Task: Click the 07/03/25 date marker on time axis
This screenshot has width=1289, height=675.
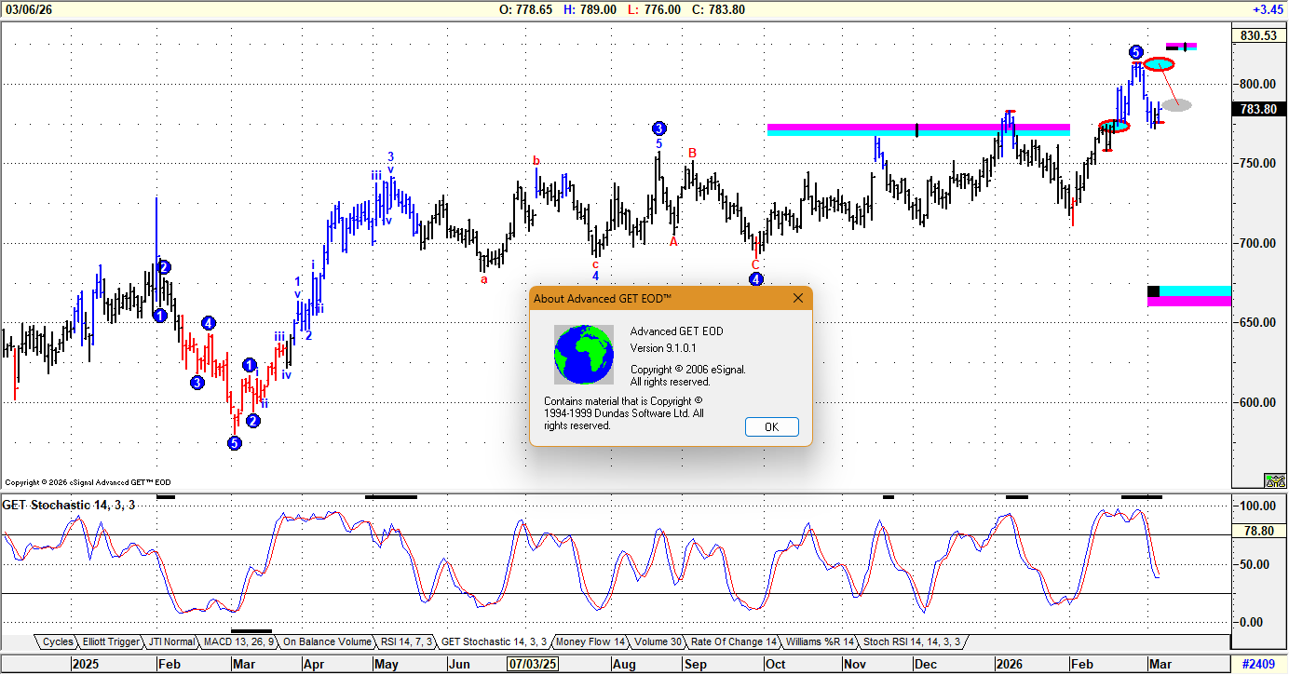Action: click(532, 665)
